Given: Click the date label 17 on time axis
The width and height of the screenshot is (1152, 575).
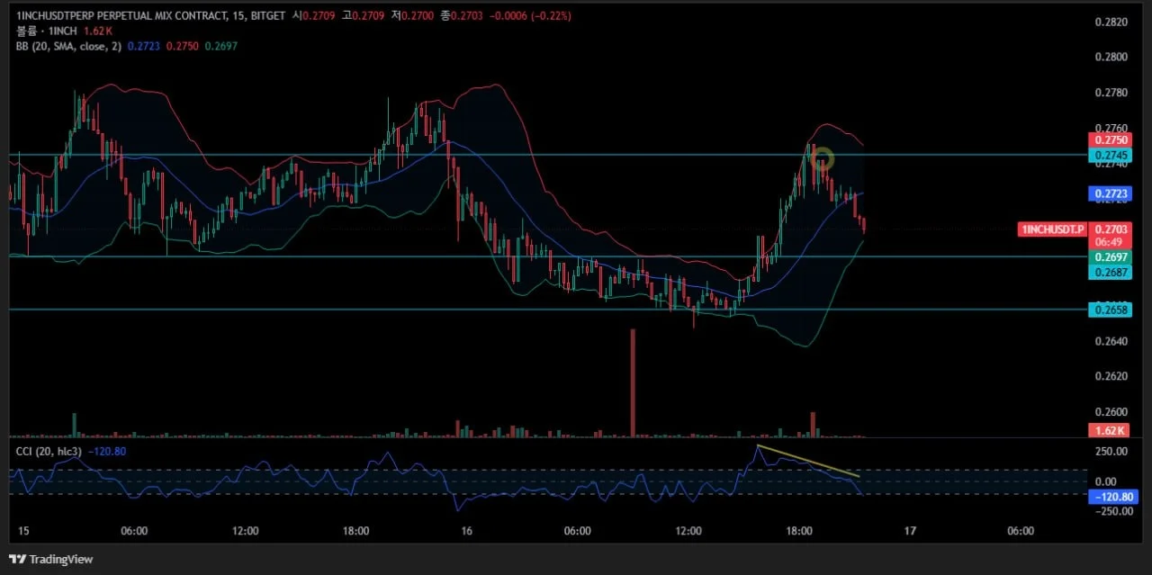Looking at the screenshot, I should (910, 531).
